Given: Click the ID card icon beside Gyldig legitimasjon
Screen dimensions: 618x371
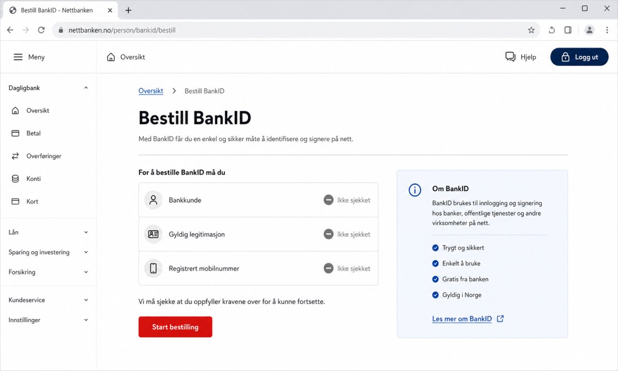Looking at the screenshot, I should (153, 234).
